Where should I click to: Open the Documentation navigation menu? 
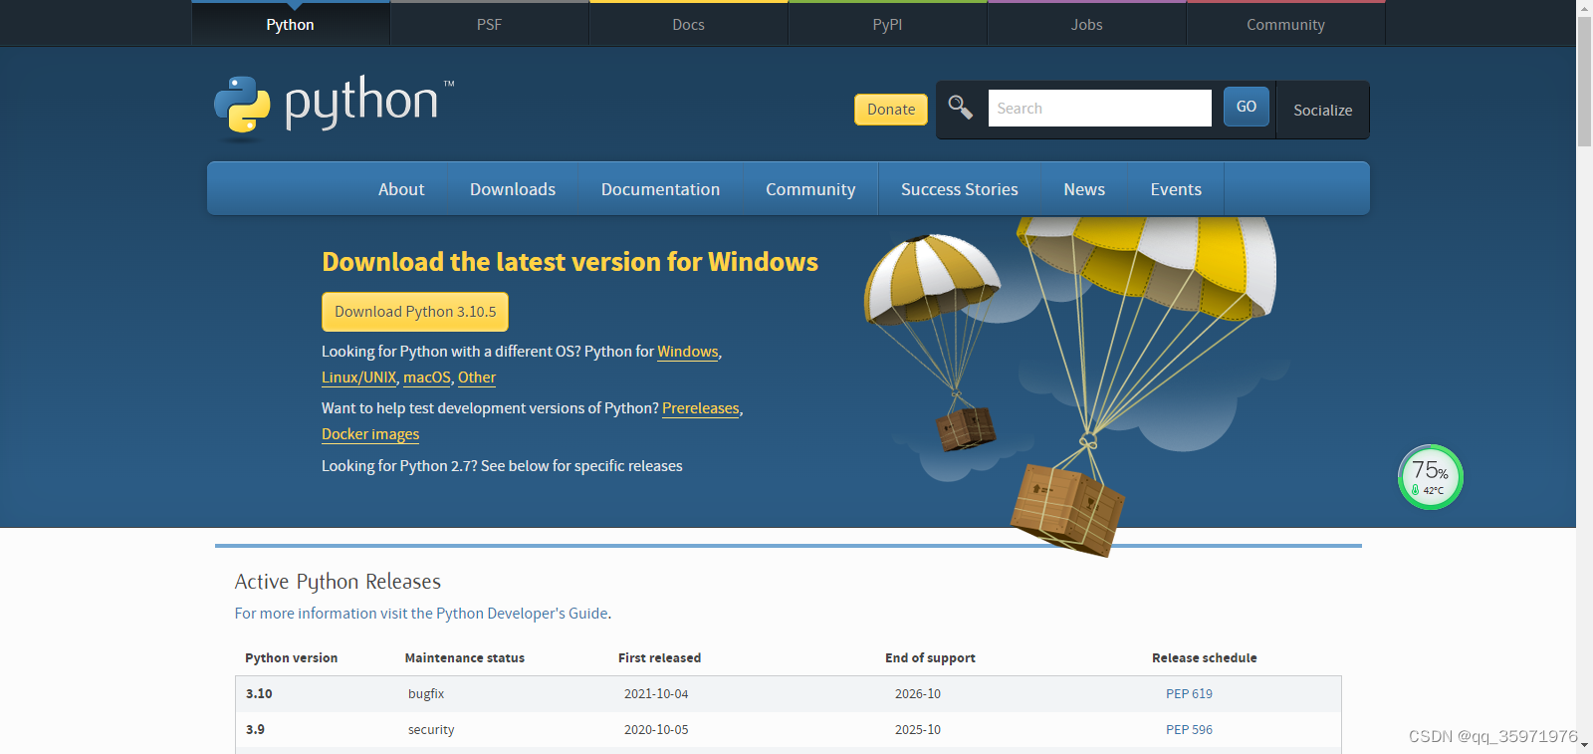(660, 189)
